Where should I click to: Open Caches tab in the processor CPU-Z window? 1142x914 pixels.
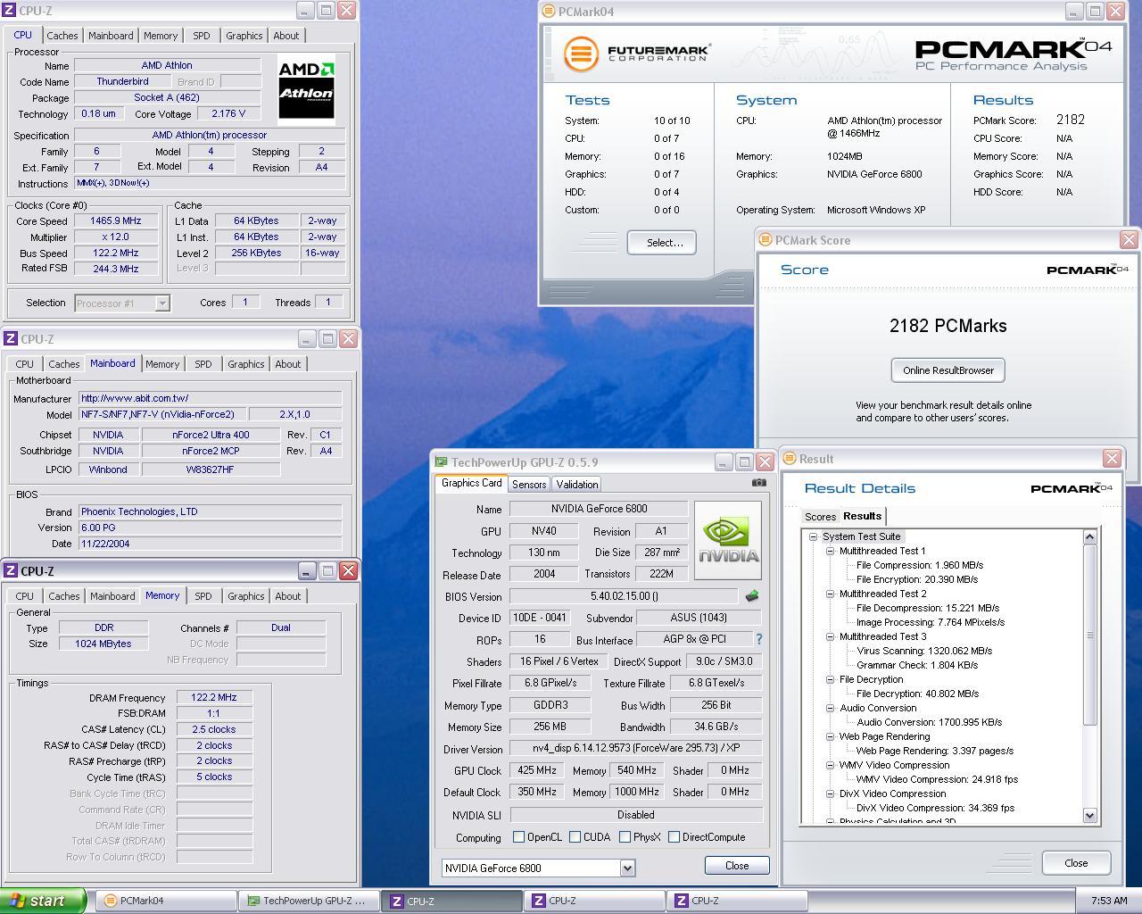click(x=62, y=36)
